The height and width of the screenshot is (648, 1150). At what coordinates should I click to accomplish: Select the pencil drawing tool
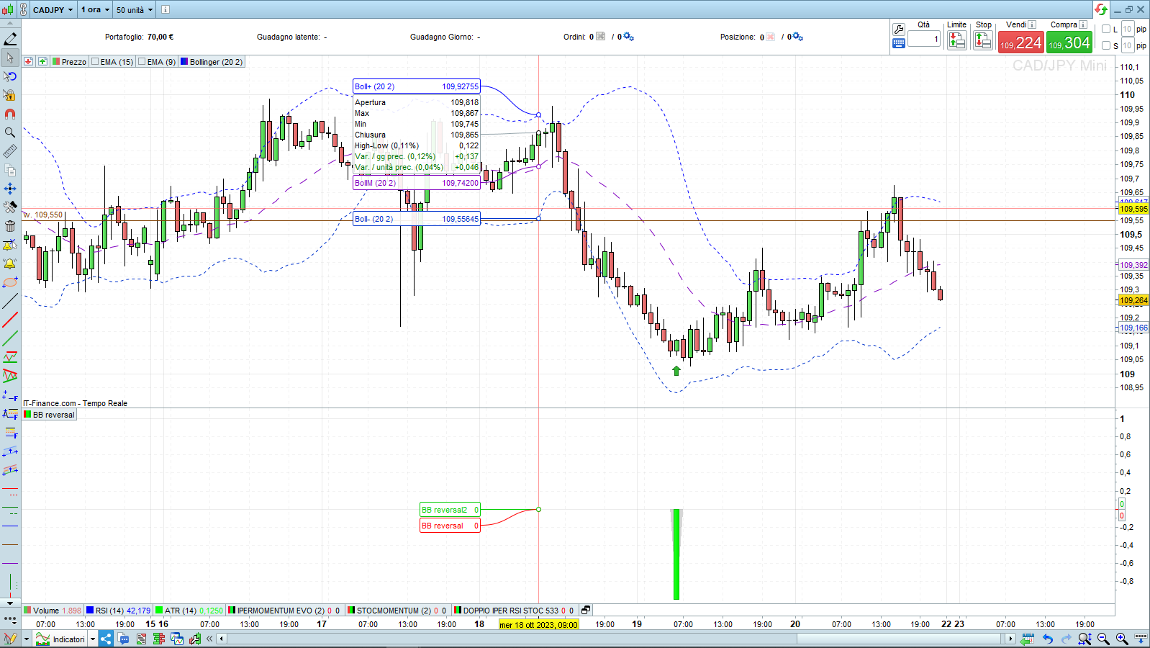10,39
